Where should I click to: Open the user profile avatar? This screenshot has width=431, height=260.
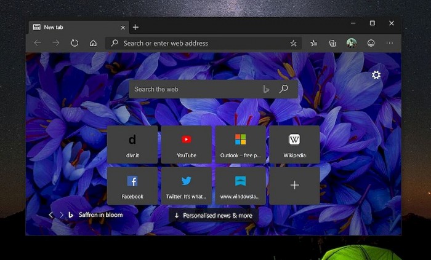(352, 43)
